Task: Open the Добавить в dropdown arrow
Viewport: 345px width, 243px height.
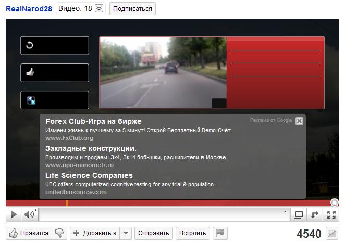Action: point(126,233)
